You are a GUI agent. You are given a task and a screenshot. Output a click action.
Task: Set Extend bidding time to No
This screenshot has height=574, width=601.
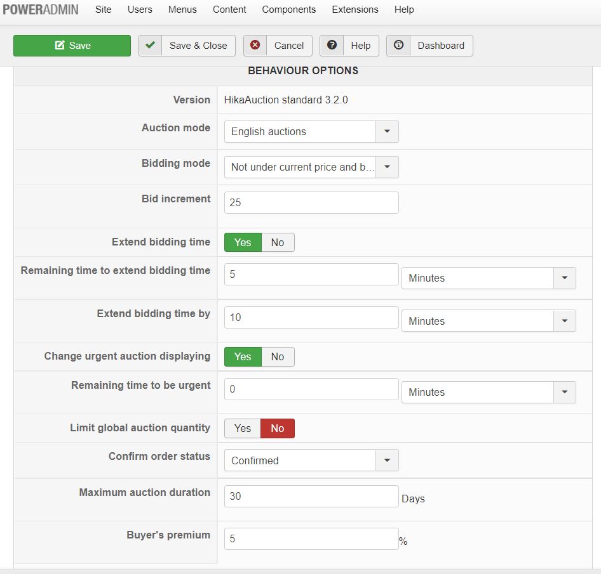pos(278,242)
